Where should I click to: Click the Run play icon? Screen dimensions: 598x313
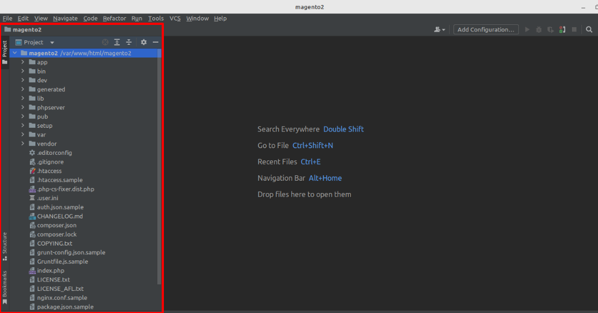click(527, 30)
